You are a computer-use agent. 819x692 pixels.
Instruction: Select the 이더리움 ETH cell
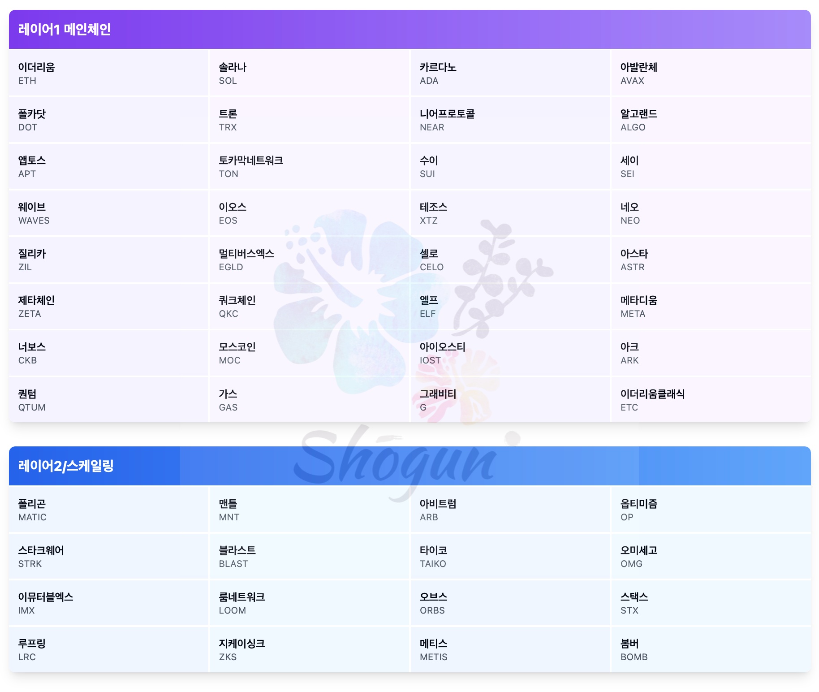point(108,73)
